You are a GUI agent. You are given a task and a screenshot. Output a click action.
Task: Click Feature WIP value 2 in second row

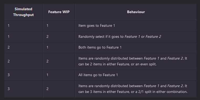click(x=48, y=36)
